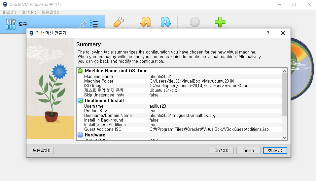This screenshot has height=181, width=316.
Task: Click the blue flower illustration in the dialog
Action: [x=59, y=72]
